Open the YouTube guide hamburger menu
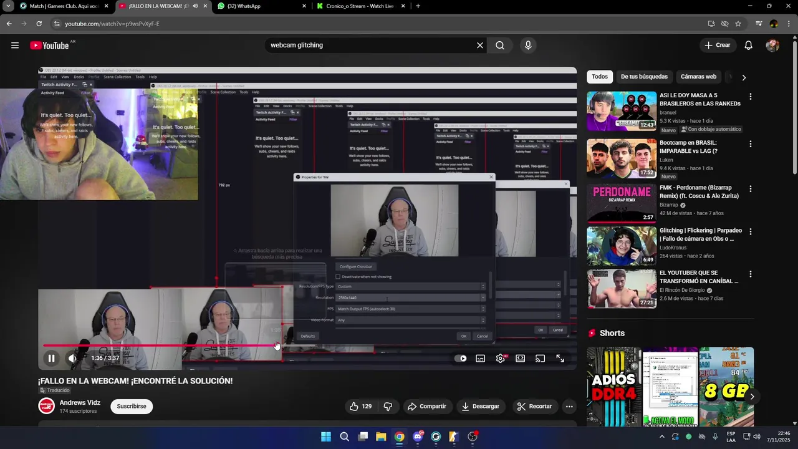The height and width of the screenshot is (449, 798). point(15,45)
